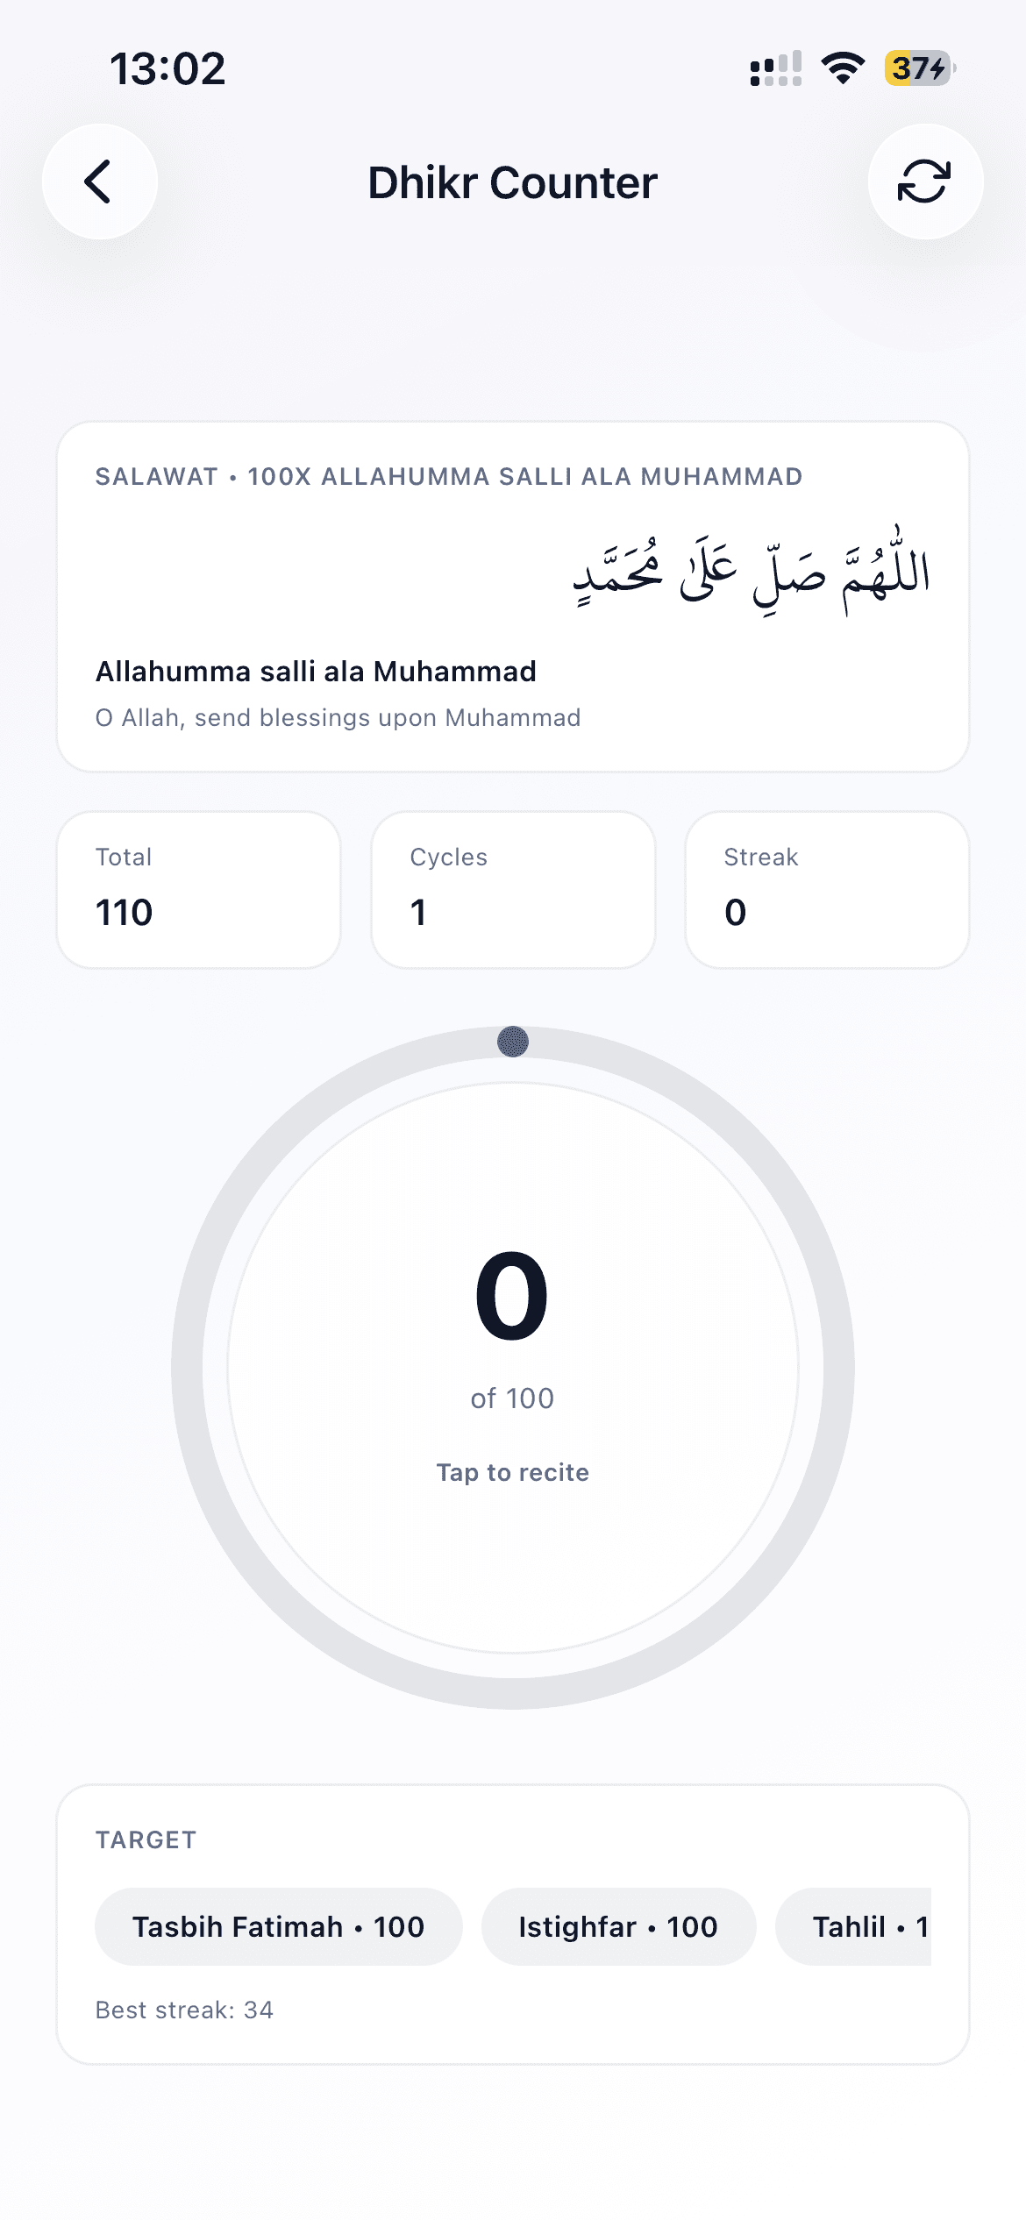Select Istighfar 100 target chip

[618, 1926]
